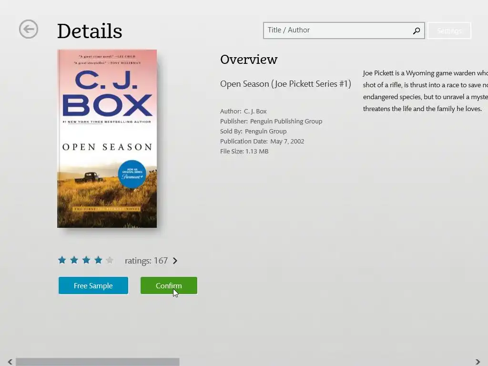488x366 pixels.
Task: Click the "Sold By: Penguin Group" line
Action: click(x=254, y=131)
